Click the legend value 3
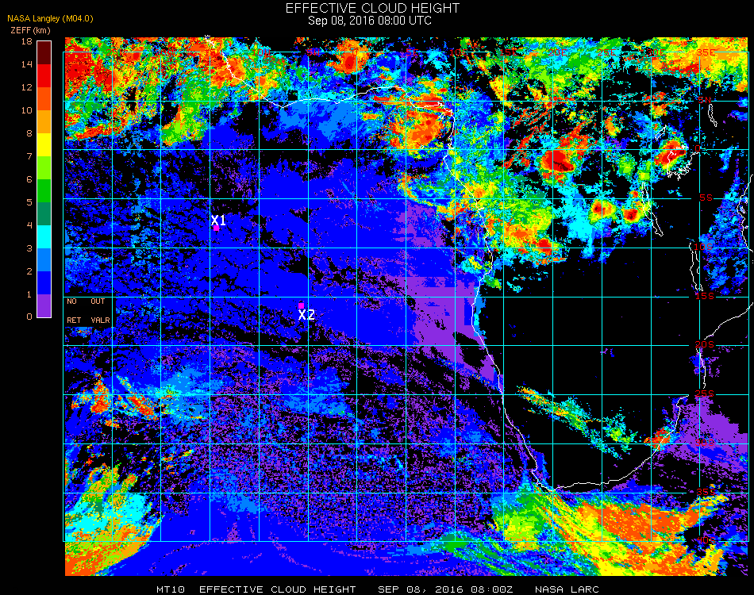Image resolution: width=754 pixels, height=595 pixels. pos(29,248)
